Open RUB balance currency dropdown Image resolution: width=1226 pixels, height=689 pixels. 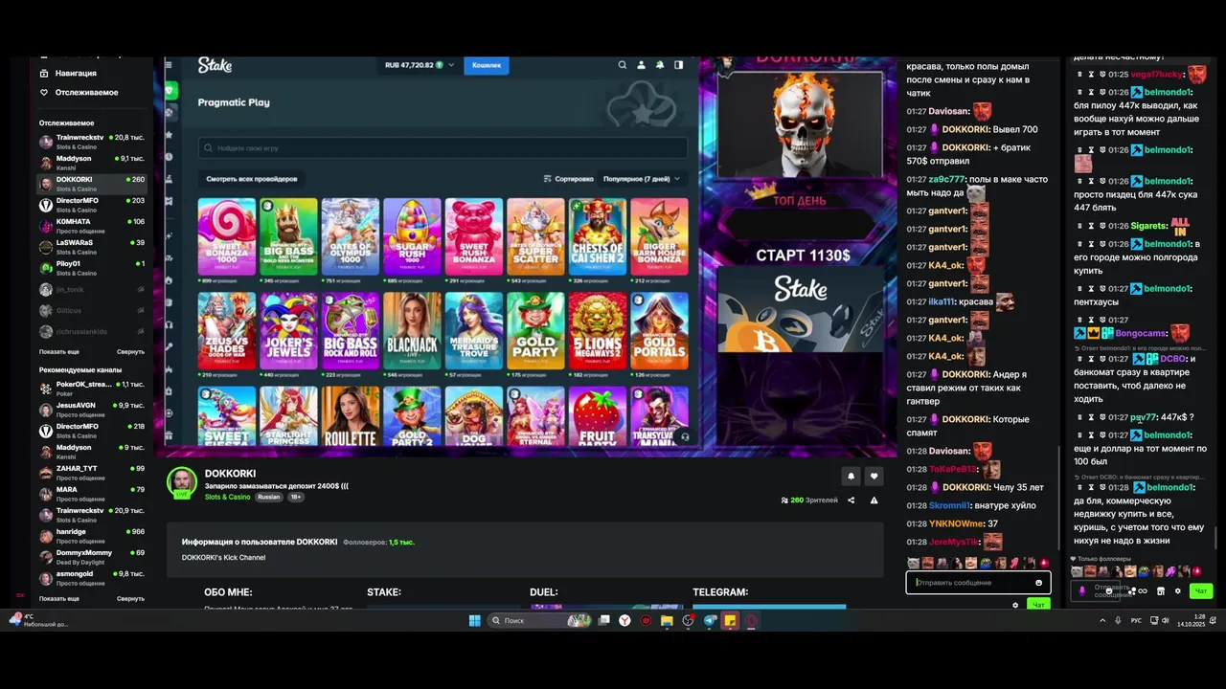pyautogui.click(x=420, y=65)
